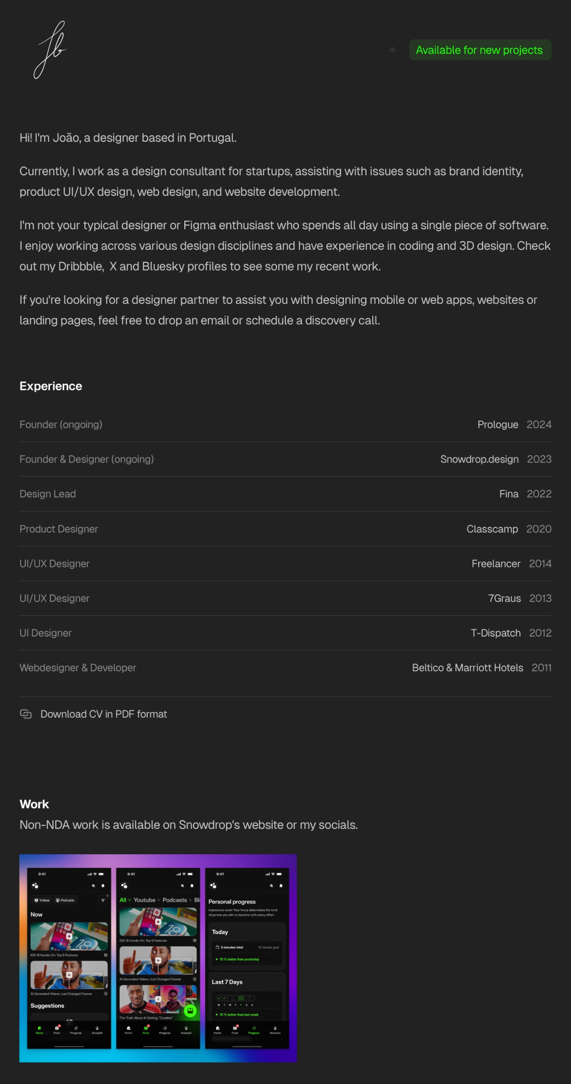The width and height of the screenshot is (571, 1084).
Task: Open the notification bell in the first mockup
Action: pos(103,886)
